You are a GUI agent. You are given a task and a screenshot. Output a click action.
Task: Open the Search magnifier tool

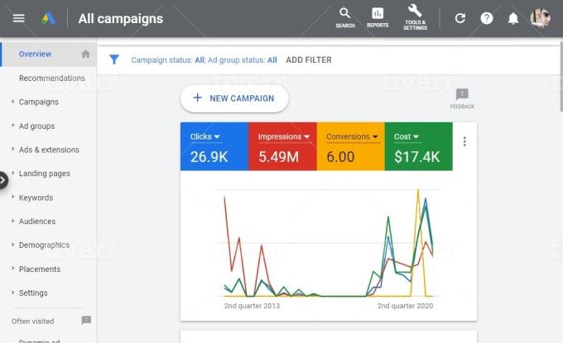pos(345,17)
